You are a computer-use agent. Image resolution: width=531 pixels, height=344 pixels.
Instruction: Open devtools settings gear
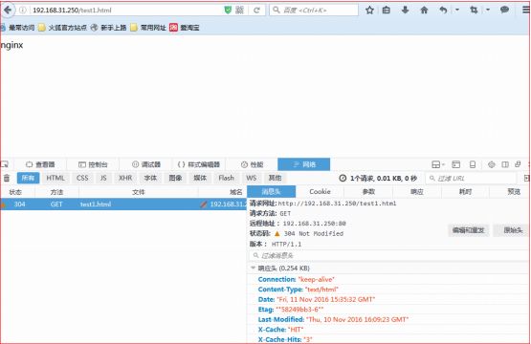(x=492, y=164)
